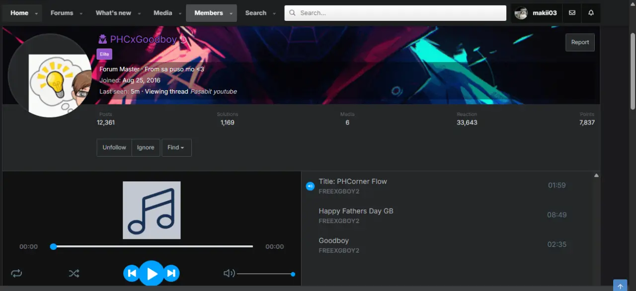Open the Forums tab
The width and height of the screenshot is (636, 291).
(x=62, y=13)
